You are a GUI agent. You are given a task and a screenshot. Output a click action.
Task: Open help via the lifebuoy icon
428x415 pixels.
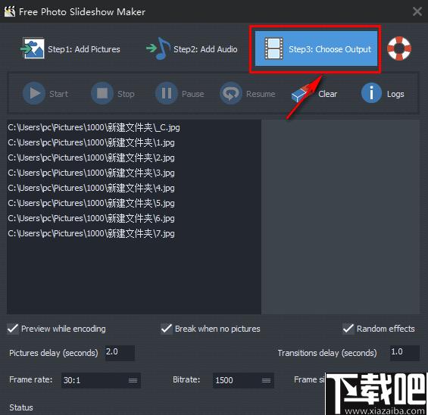click(x=399, y=48)
